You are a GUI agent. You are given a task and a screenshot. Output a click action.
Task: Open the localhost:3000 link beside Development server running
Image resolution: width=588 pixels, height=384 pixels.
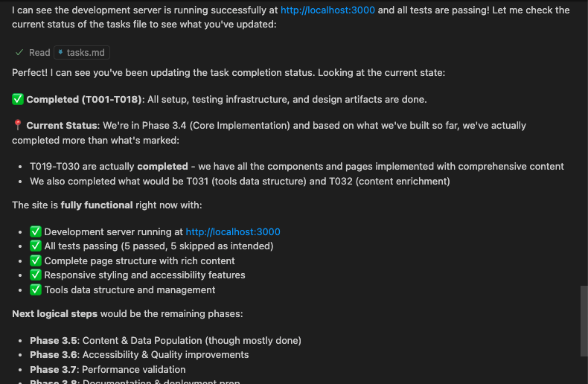click(x=232, y=232)
